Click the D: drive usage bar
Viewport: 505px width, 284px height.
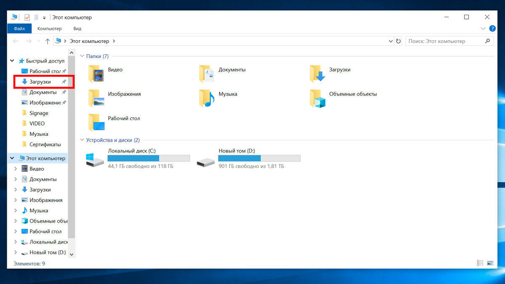pyautogui.click(x=259, y=158)
